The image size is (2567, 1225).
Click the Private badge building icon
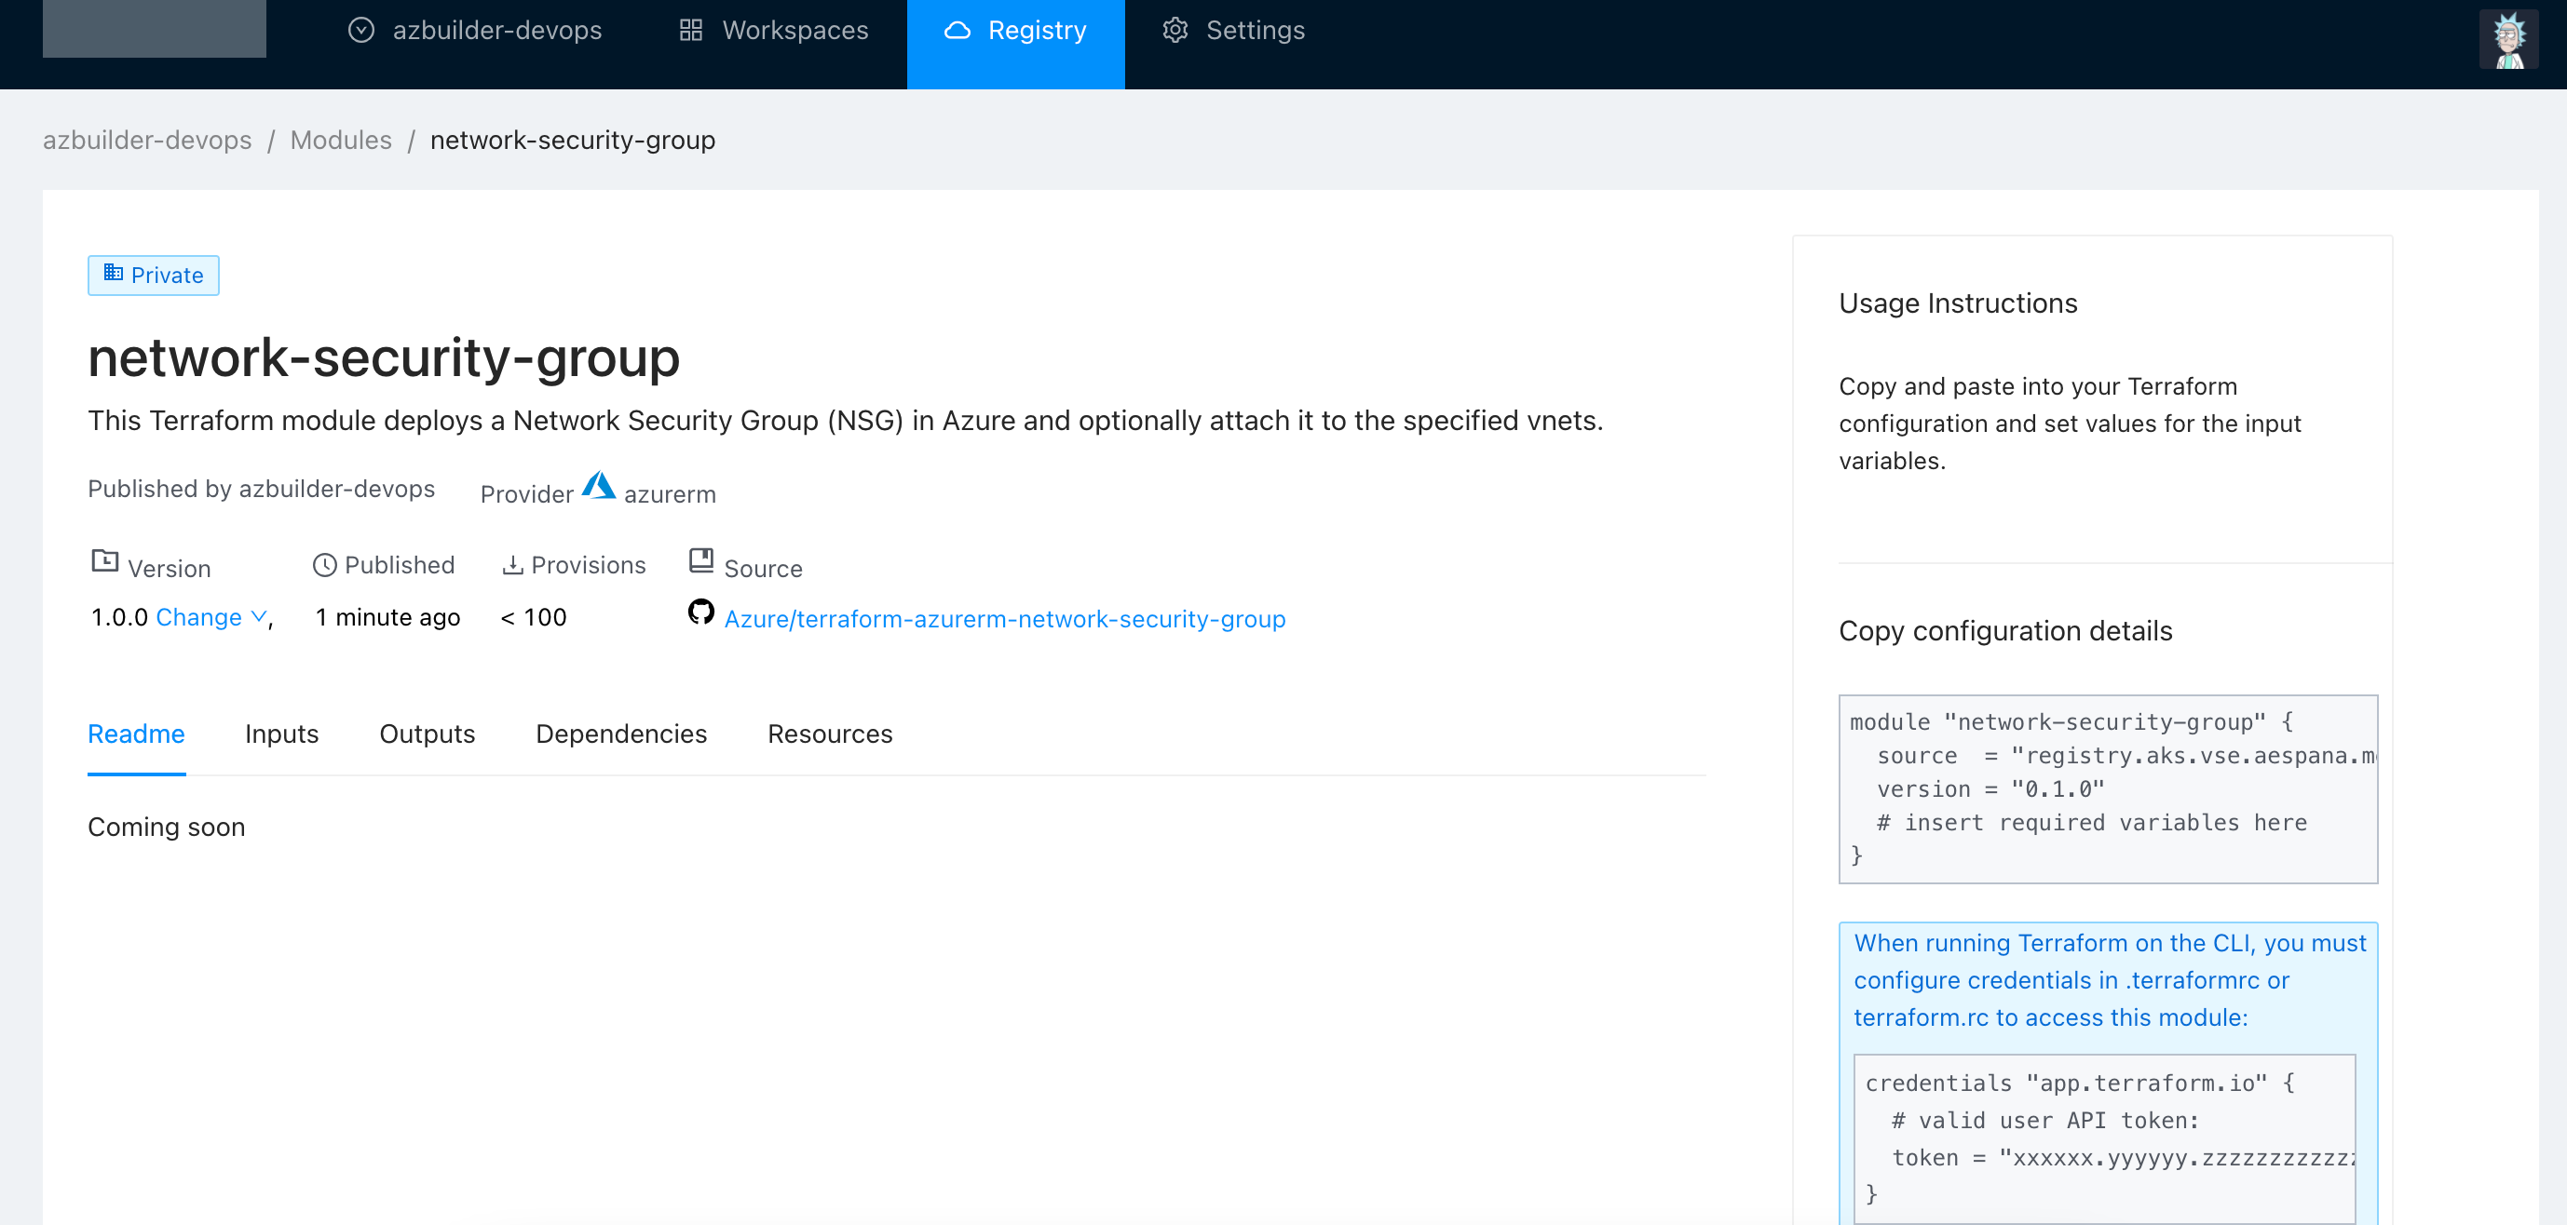tap(114, 273)
